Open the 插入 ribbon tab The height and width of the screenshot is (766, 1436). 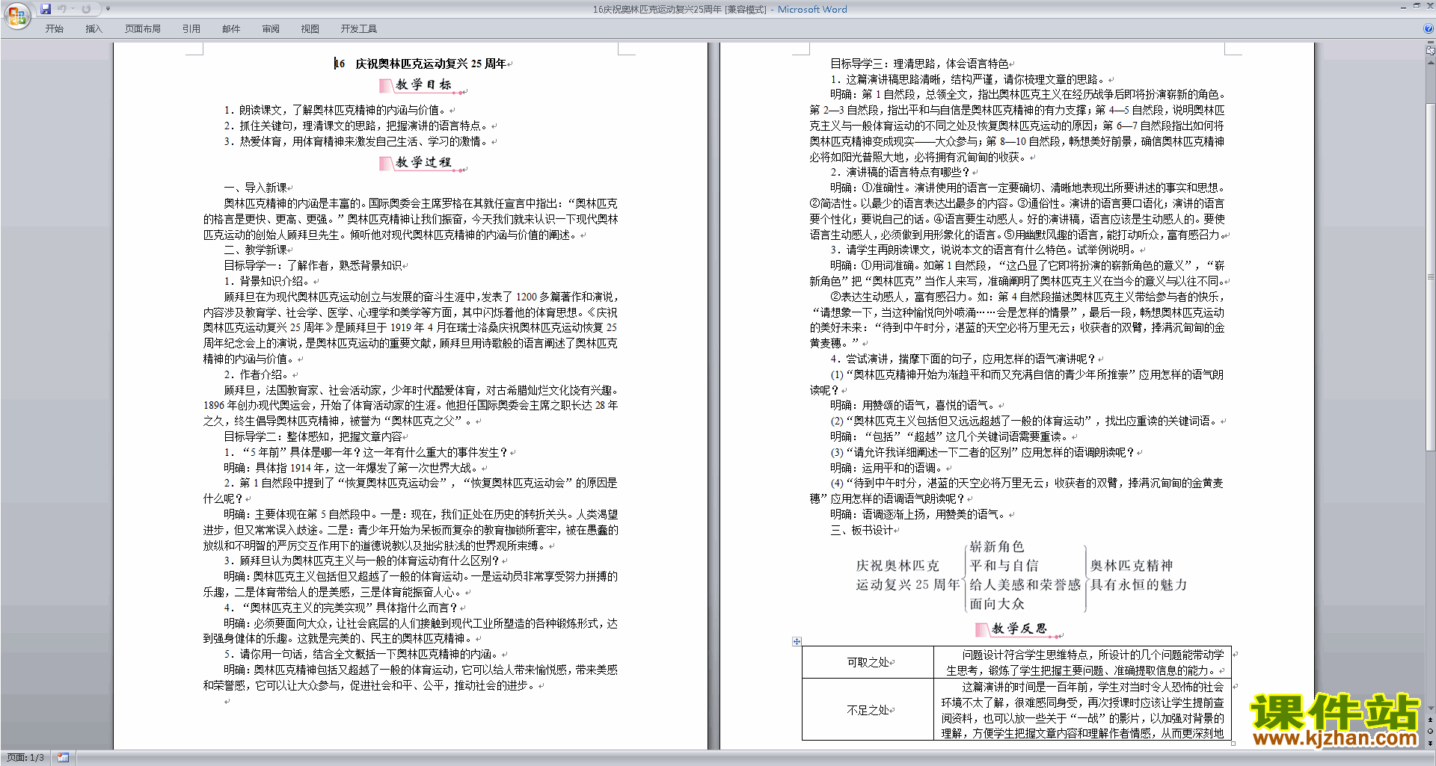[x=93, y=28]
